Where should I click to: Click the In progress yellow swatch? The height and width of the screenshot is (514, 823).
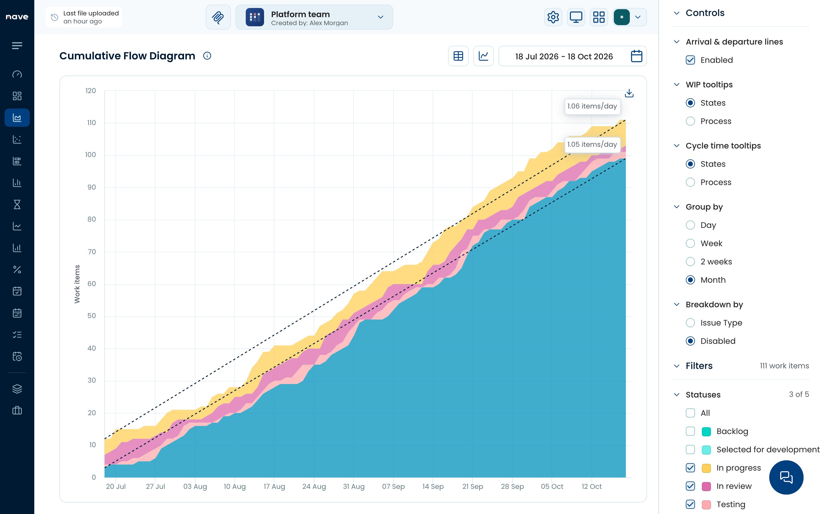[706, 468]
